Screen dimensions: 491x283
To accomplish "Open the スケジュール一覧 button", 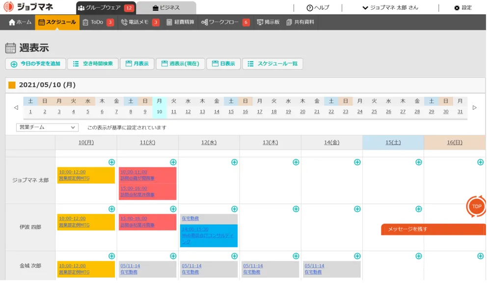I will tap(273, 64).
